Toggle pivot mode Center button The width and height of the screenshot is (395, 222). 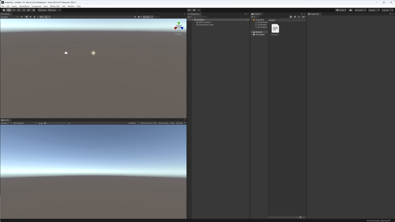42,10
